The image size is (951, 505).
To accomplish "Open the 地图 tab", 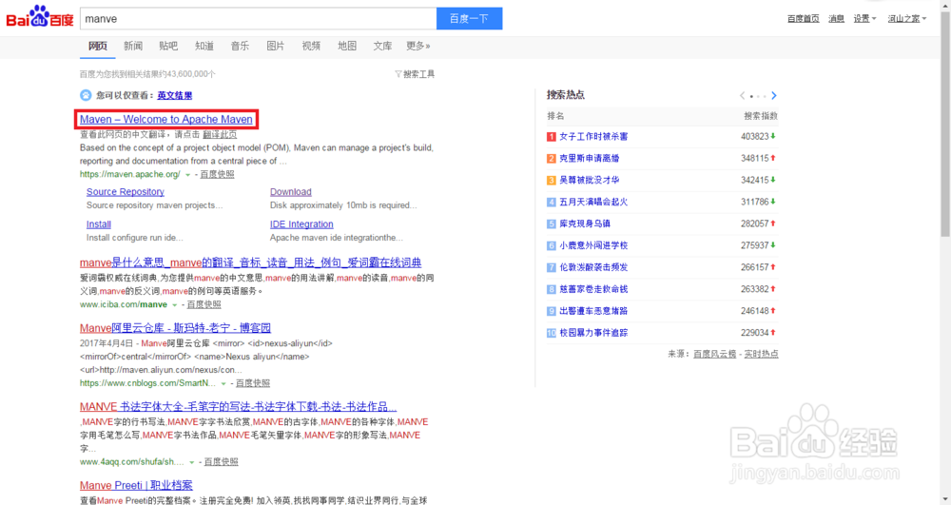I will point(347,46).
